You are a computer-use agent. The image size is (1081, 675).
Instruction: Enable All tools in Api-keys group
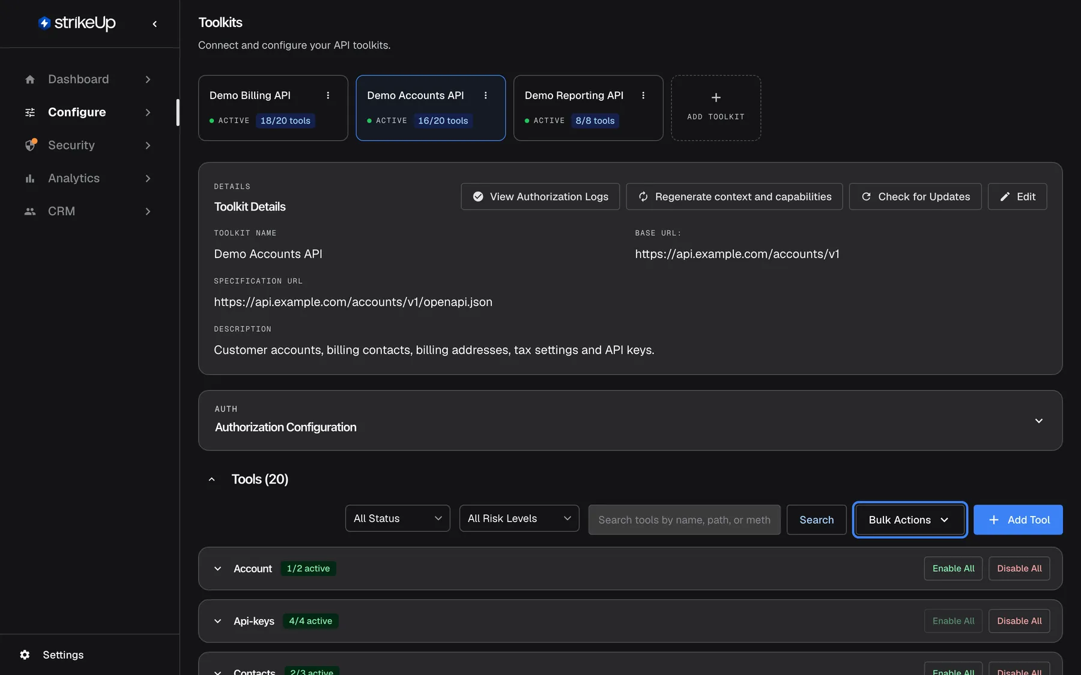click(953, 621)
